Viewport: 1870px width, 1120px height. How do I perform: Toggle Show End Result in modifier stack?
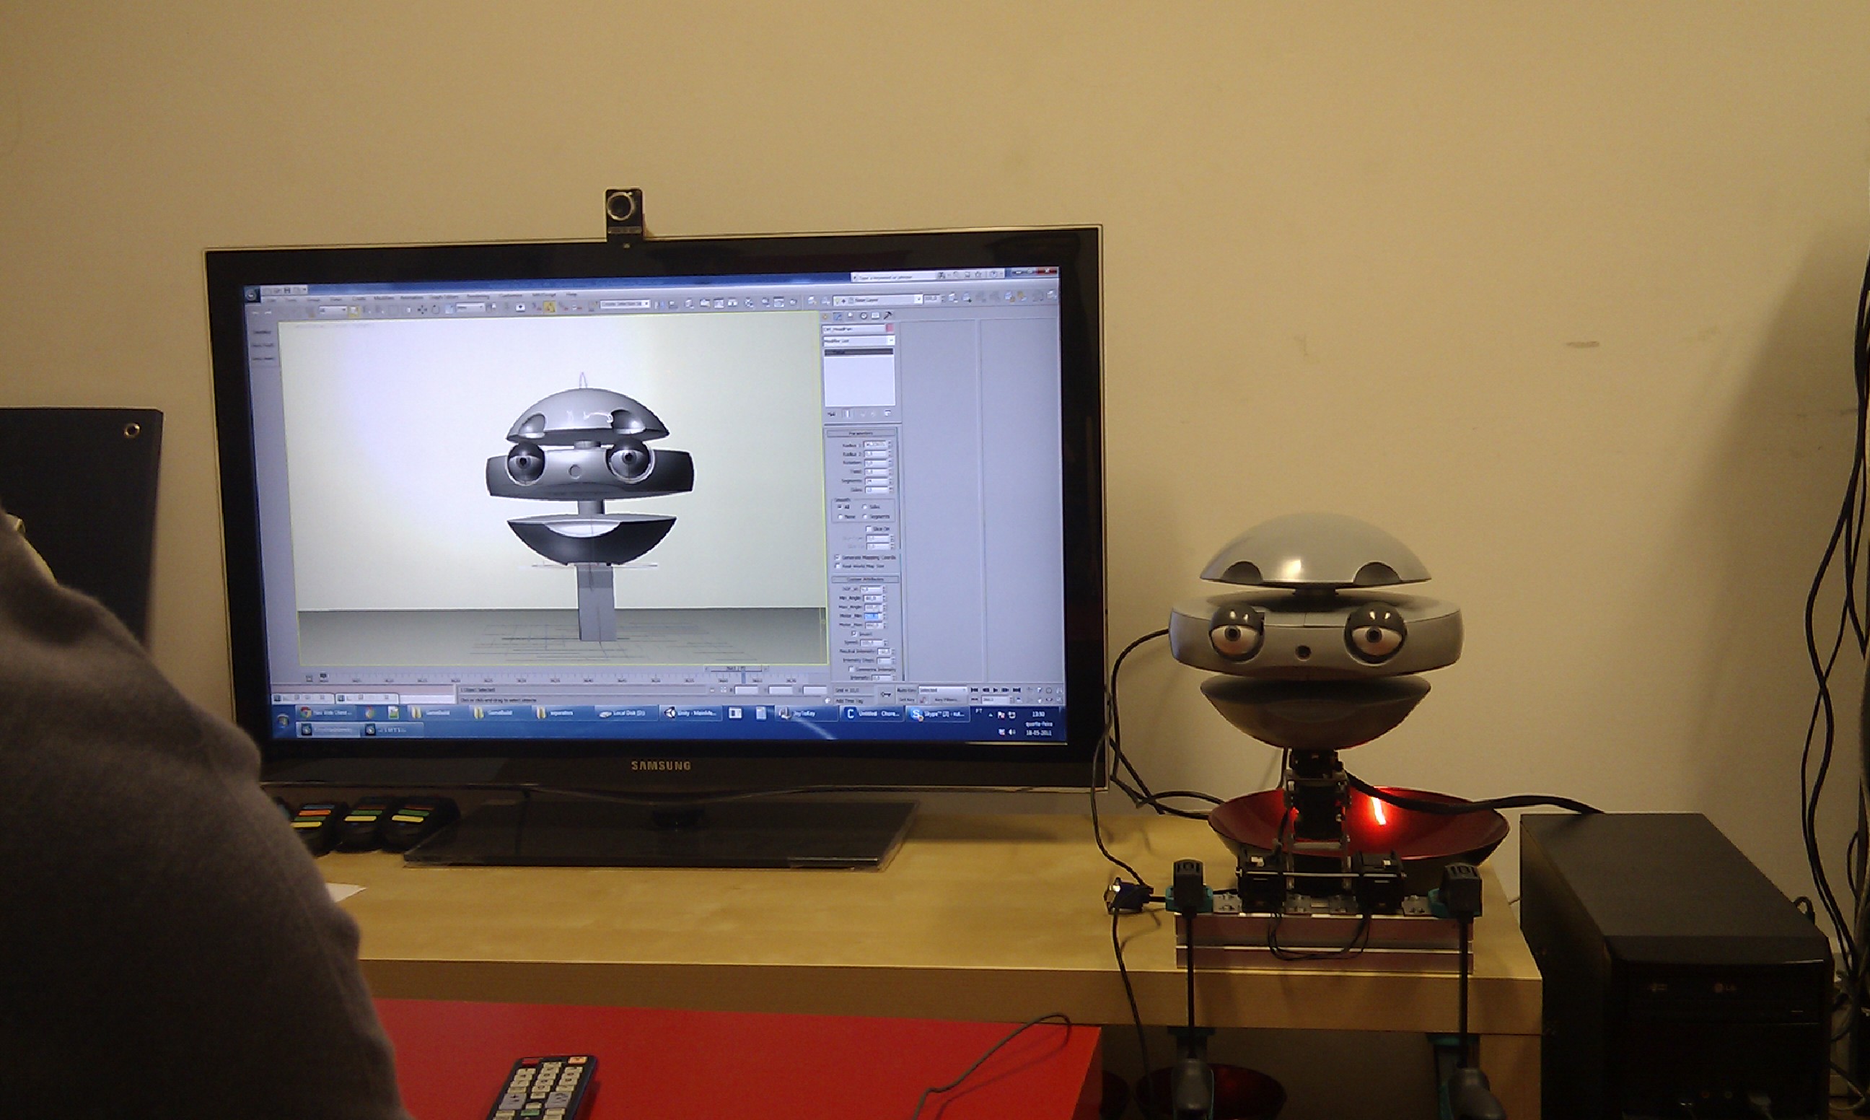847,414
